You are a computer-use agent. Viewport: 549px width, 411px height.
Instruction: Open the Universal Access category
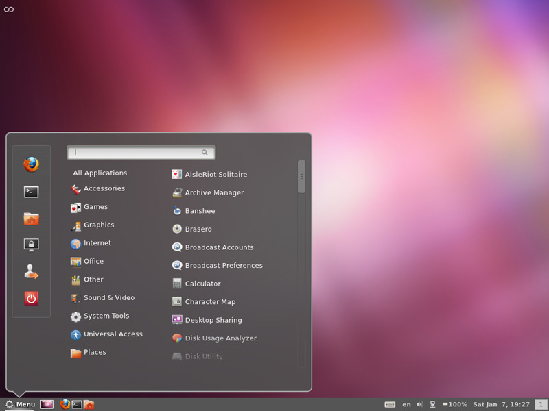click(107, 334)
